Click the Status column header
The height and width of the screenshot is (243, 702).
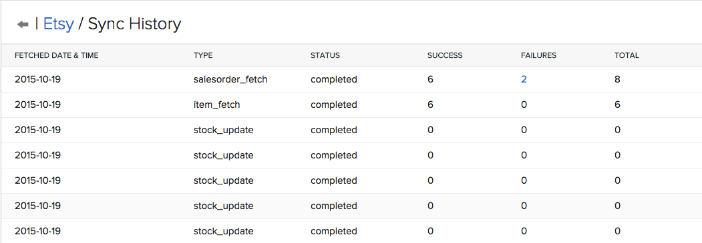[325, 56]
